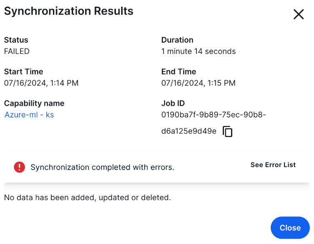This screenshot has height=244, width=314.
Task: Select the 1:15 PM end timestamp
Action: click(198, 83)
